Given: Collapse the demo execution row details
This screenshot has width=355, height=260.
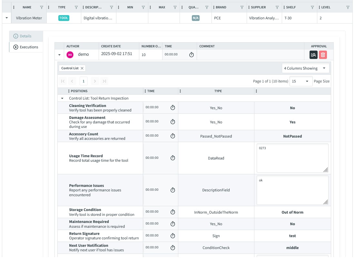Looking at the screenshot, I should (x=59, y=55).
